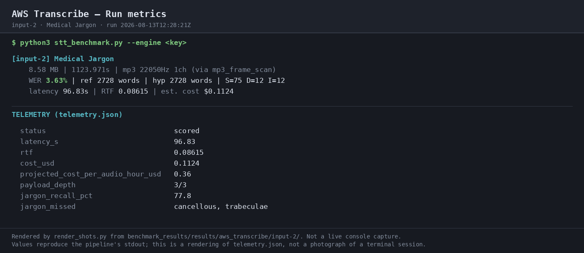
Task: Click the 'latency_s' key
Action: coord(39,142)
